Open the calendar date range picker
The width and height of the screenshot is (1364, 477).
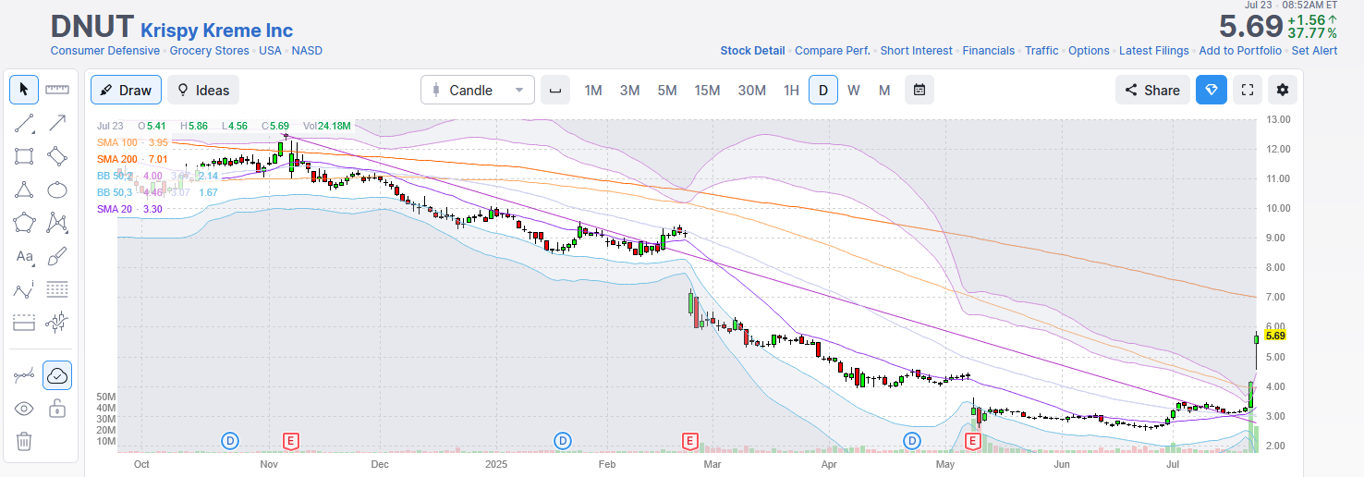(x=919, y=90)
